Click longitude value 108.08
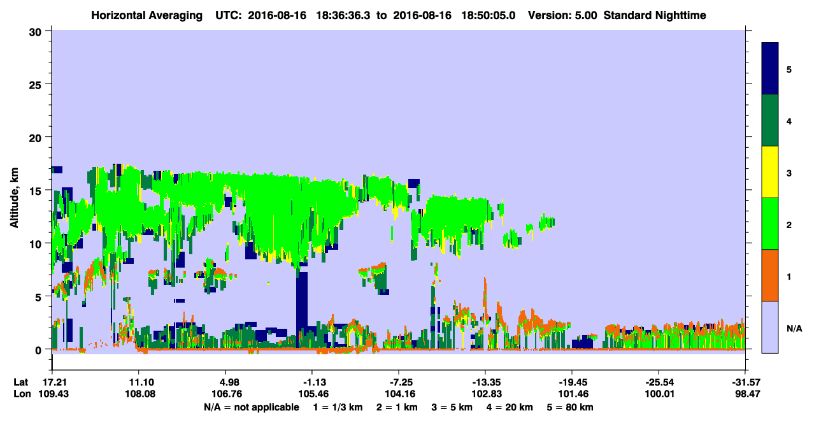Screen dimensions: 828x425 [139, 394]
